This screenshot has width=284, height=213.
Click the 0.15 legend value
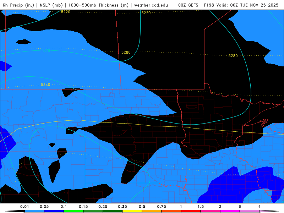(83, 207)
